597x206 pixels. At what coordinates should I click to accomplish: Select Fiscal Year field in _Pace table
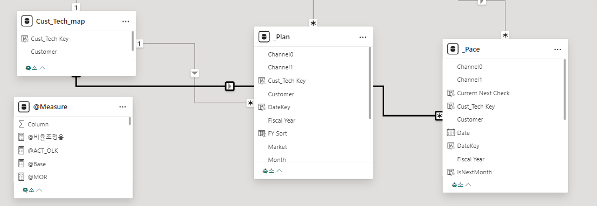[471, 159]
